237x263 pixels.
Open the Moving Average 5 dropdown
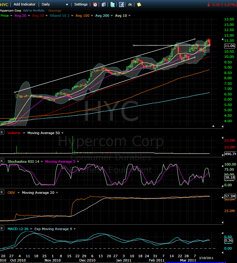point(78,162)
